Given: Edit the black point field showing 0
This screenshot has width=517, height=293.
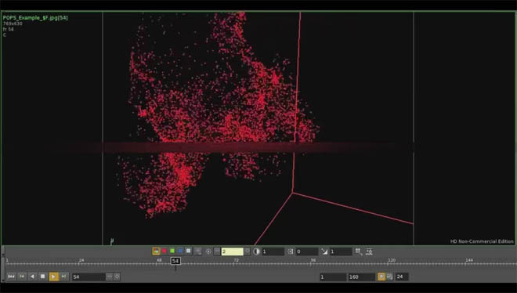Looking at the screenshot, I should click(307, 251).
